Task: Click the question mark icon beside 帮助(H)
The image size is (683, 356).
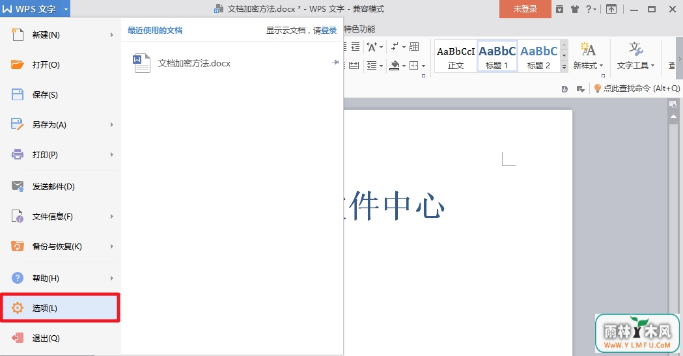Action: point(18,278)
